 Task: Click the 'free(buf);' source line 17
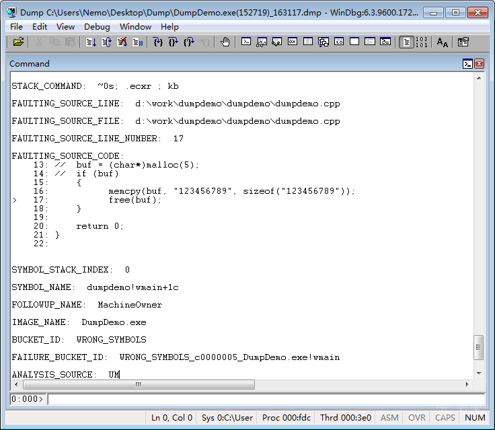tap(135, 200)
